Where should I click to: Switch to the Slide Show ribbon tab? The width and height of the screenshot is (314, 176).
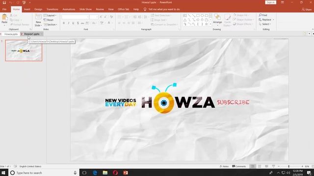pyautogui.click(x=85, y=9)
